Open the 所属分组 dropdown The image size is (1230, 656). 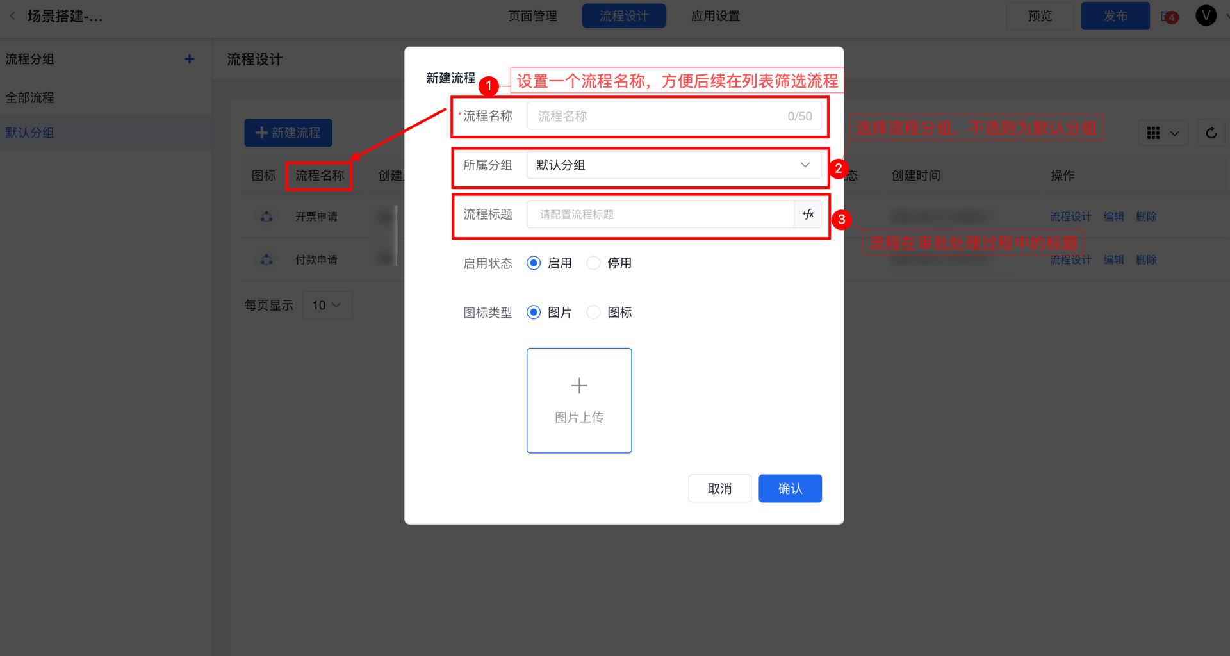[673, 165]
